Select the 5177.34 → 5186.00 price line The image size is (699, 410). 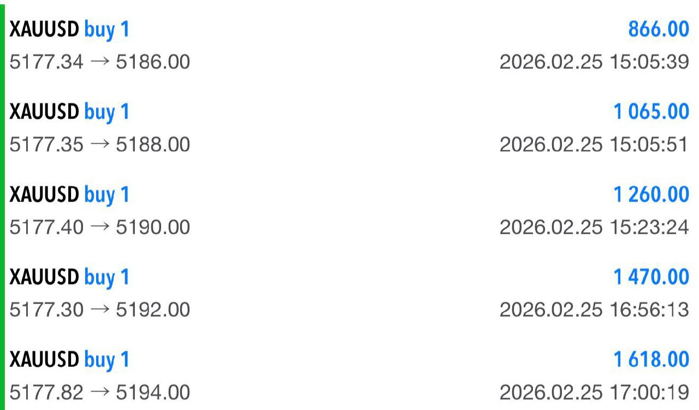coord(100,62)
